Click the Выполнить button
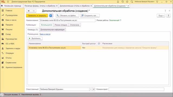The height and width of the screenshot is (97, 173). 35,38
